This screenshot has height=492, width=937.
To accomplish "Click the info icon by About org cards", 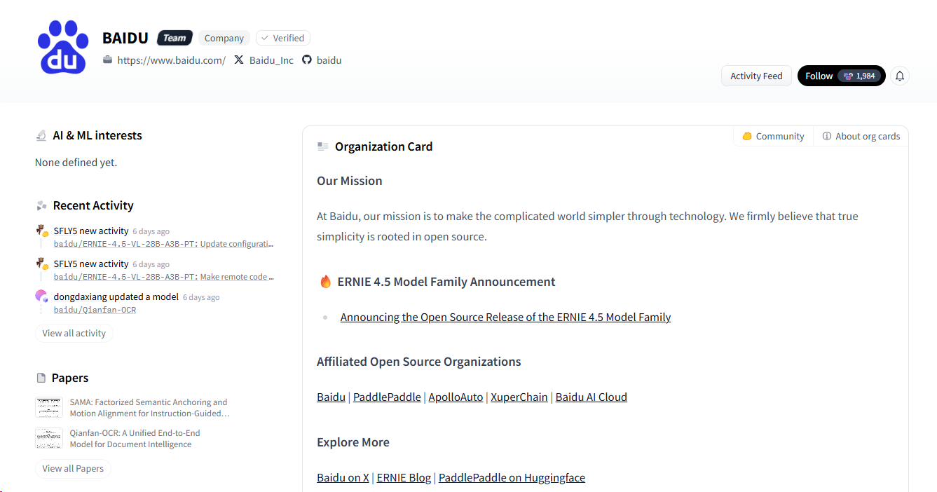I will click(x=827, y=137).
